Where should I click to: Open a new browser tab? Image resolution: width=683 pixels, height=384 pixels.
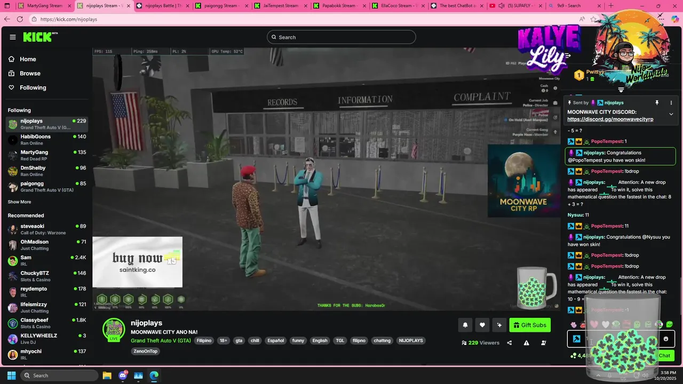point(610,6)
